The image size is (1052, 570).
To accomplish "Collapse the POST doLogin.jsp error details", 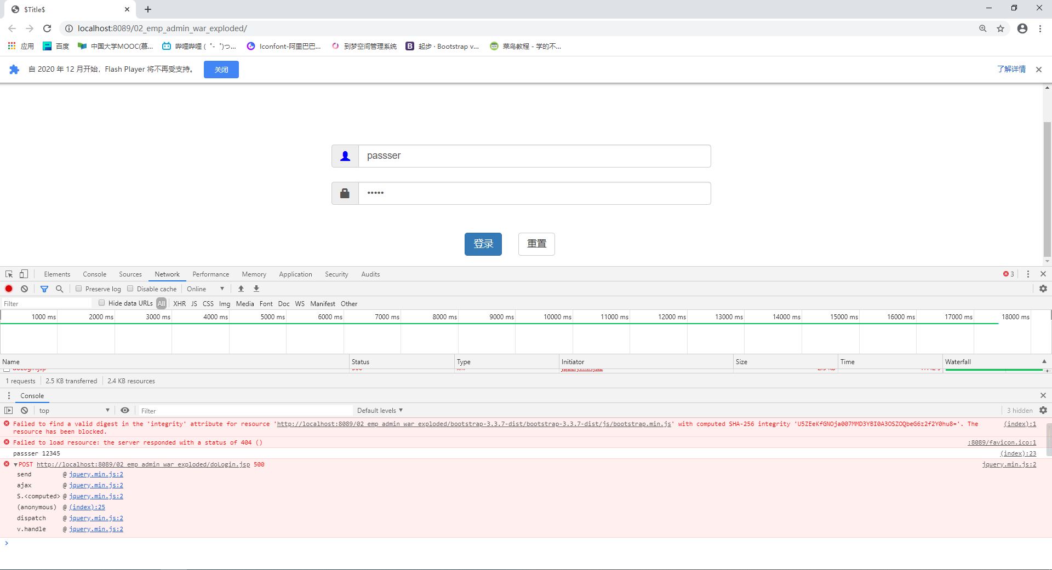I will [x=14, y=464].
